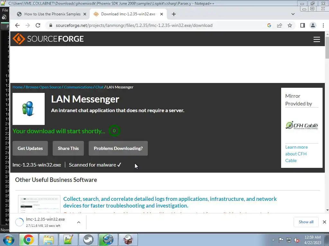Open Browse Open Source breadcrumb
The width and height of the screenshot is (329, 246).
pyautogui.click(x=43, y=87)
